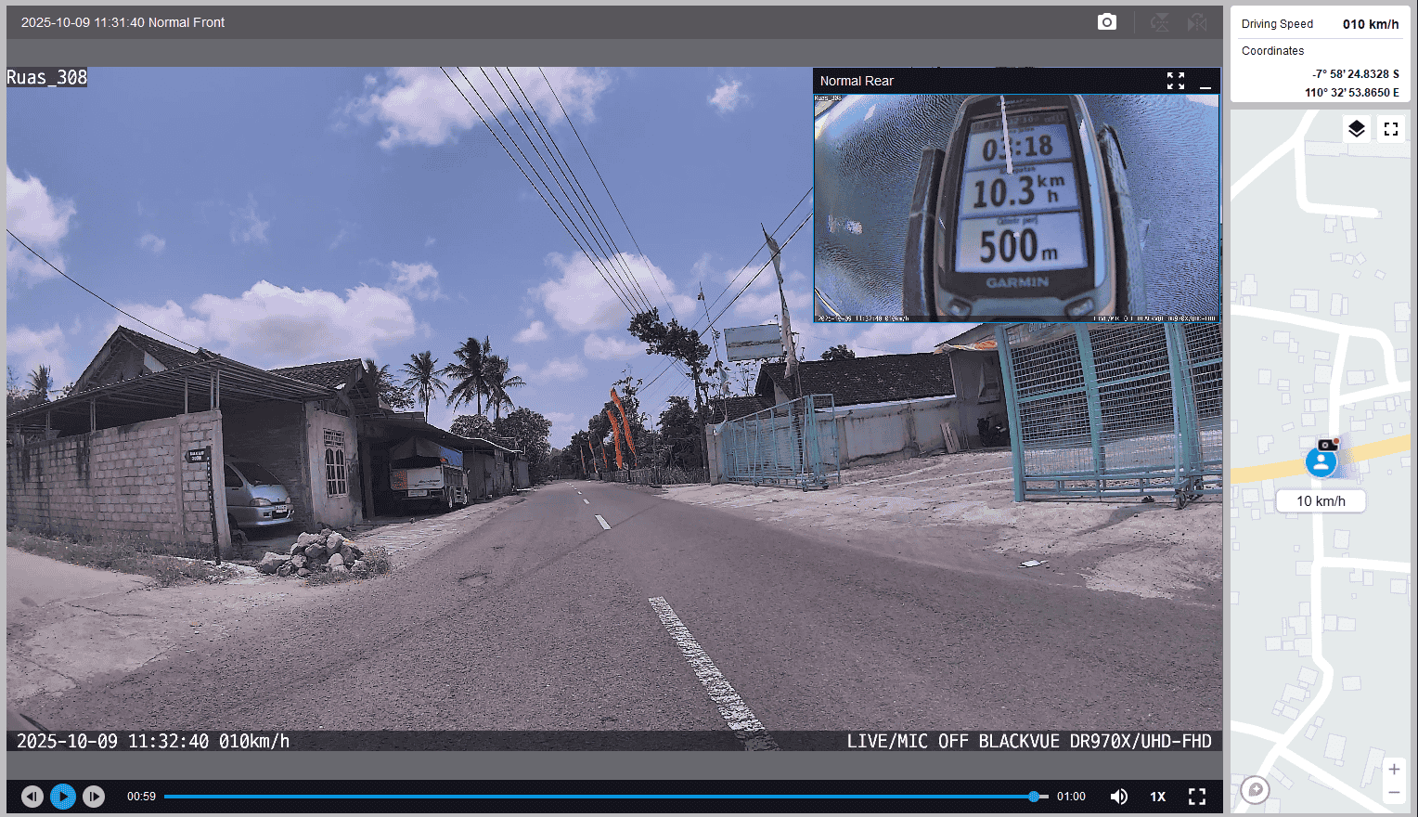Click the Normal Rear camera thumbnail
The image size is (1418, 817).
1016,207
